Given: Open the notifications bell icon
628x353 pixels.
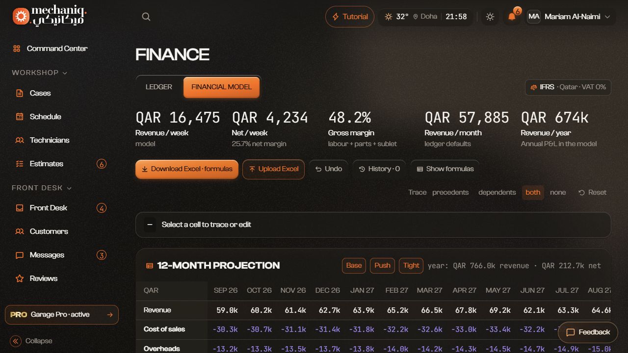Looking at the screenshot, I should click(x=512, y=17).
